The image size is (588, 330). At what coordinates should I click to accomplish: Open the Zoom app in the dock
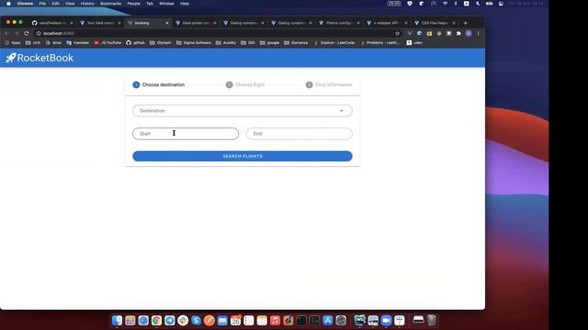pos(386,321)
